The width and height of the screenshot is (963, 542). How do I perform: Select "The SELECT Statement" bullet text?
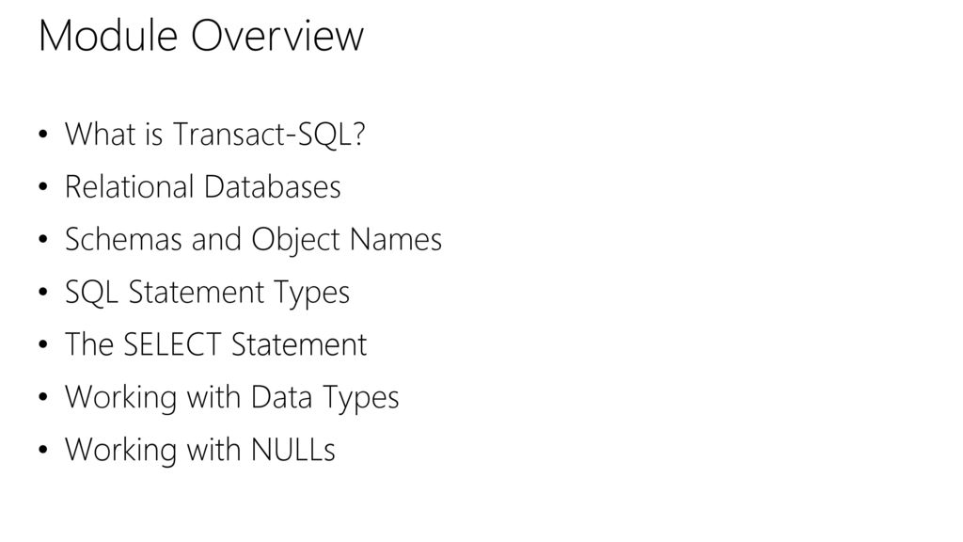(x=215, y=344)
